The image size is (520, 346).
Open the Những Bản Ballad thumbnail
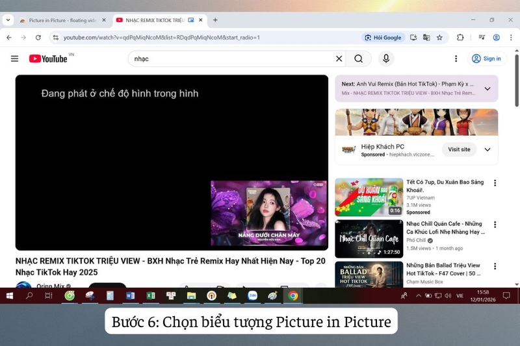click(x=369, y=274)
